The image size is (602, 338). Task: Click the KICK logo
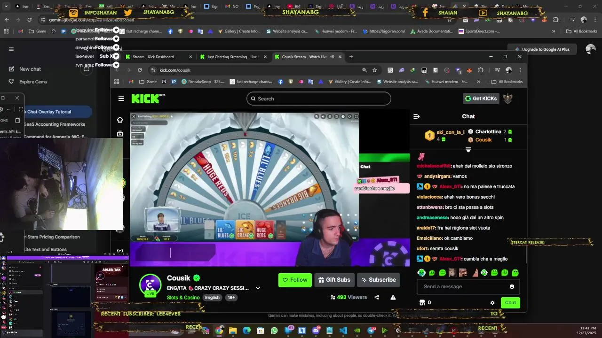pos(148,98)
